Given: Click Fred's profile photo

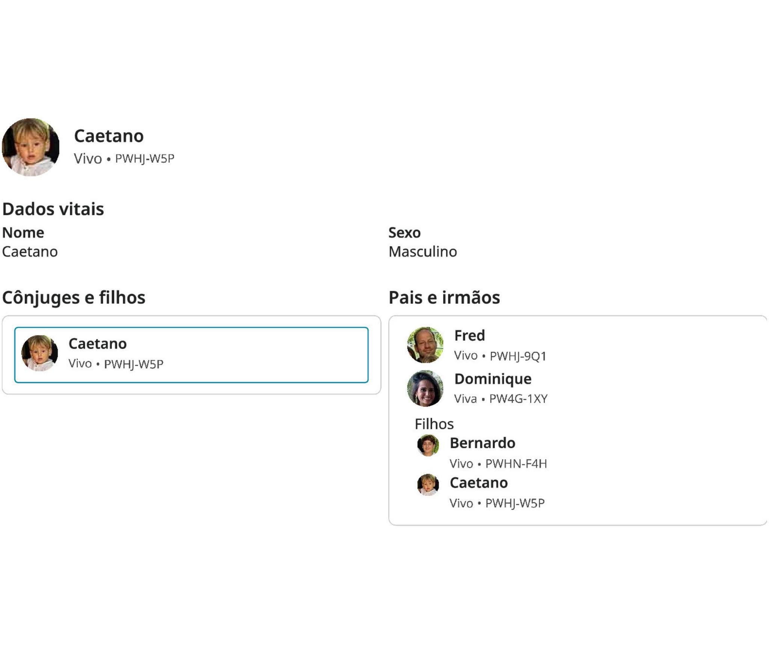Looking at the screenshot, I should tap(425, 345).
